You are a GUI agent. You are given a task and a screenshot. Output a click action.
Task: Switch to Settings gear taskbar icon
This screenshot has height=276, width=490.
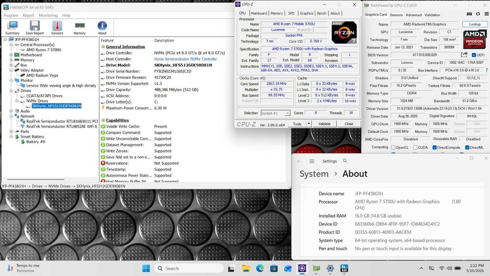330,268
